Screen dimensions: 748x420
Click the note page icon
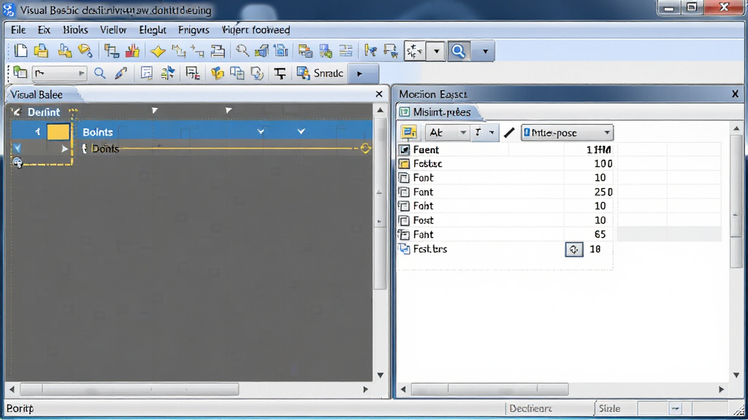click(x=146, y=73)
